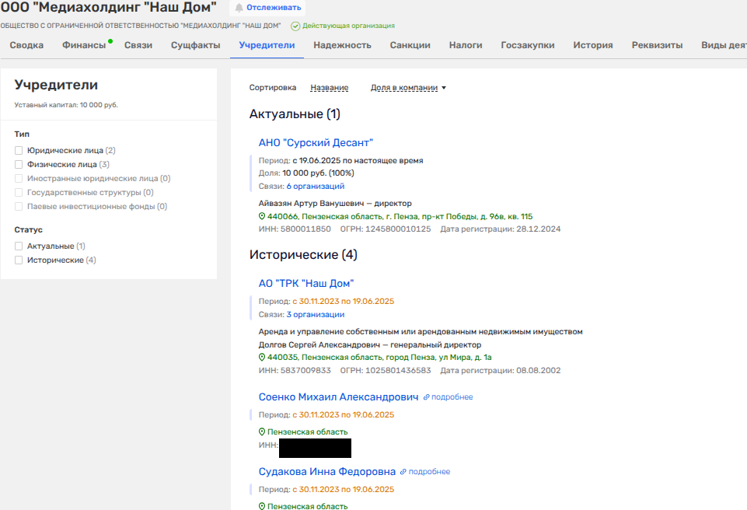Switch to the Надежность tab
The height and width of the screenshot is (510, 747).
(342, 45)
